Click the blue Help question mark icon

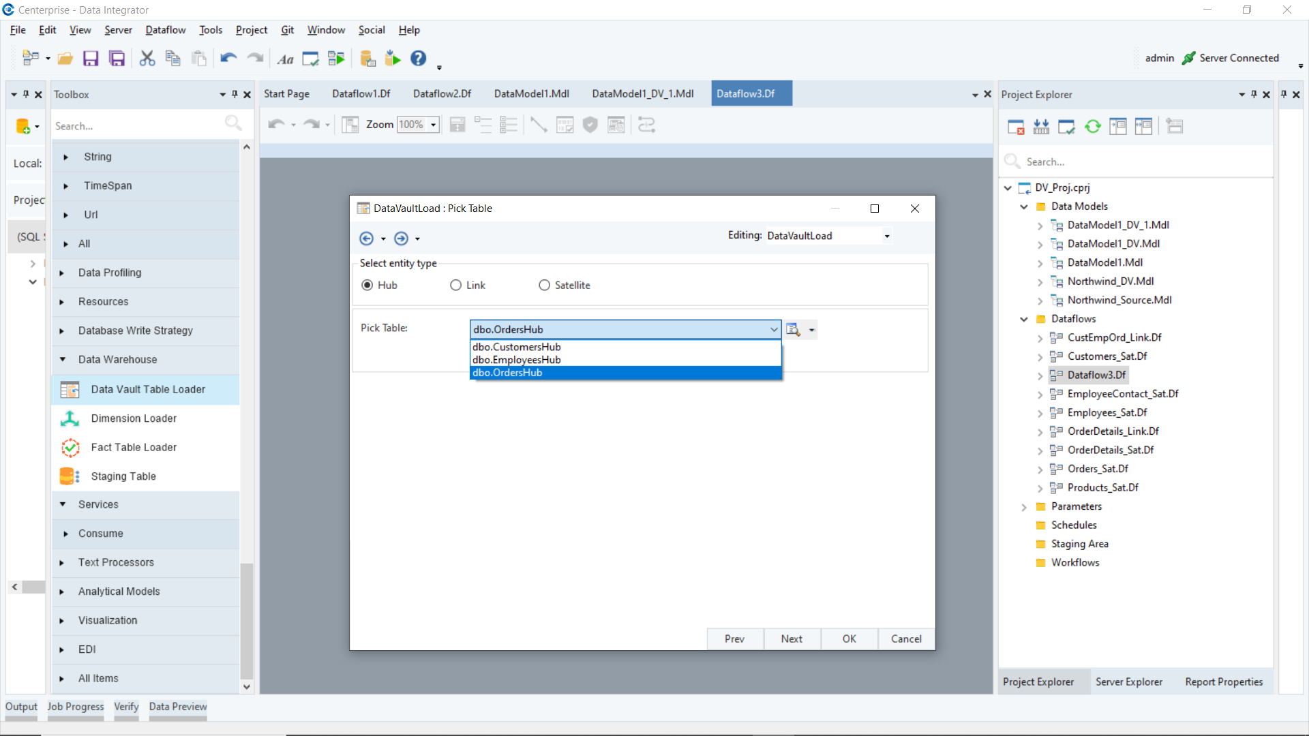click(419, 59)
